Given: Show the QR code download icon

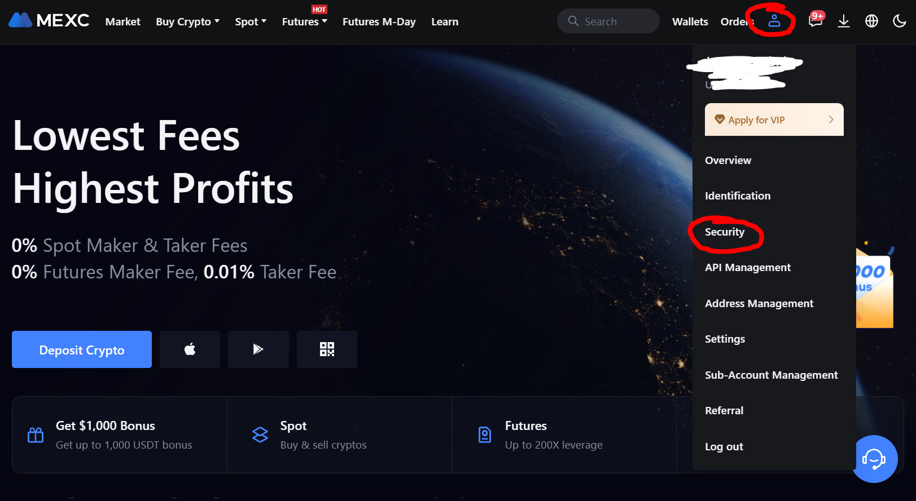Looking at the screenshot, I should tap(327, 349).
